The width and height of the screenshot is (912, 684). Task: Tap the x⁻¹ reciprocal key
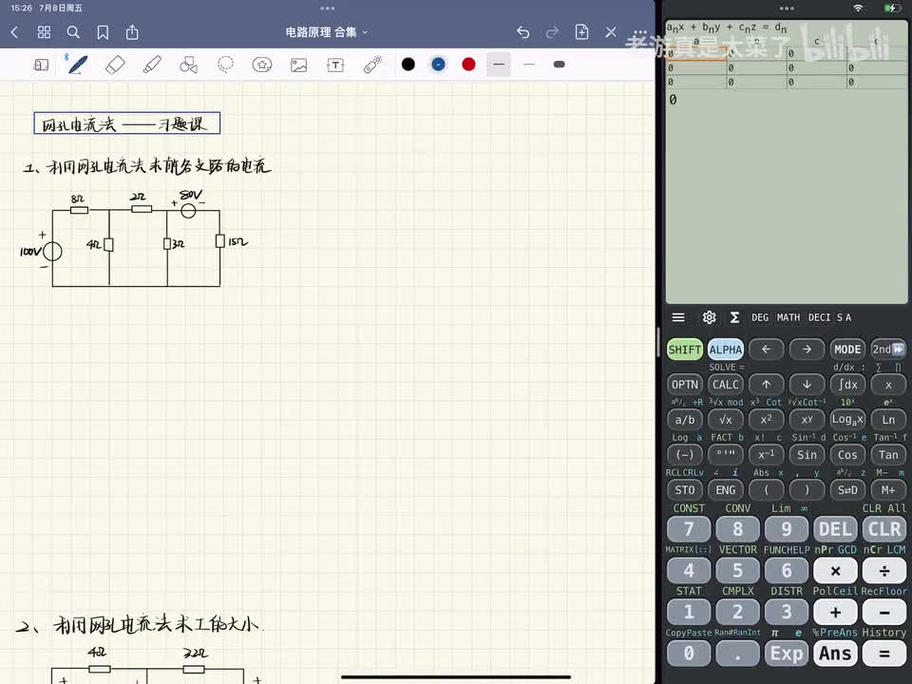point(766,455)
